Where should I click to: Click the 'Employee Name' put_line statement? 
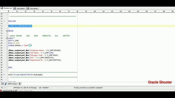35,50
